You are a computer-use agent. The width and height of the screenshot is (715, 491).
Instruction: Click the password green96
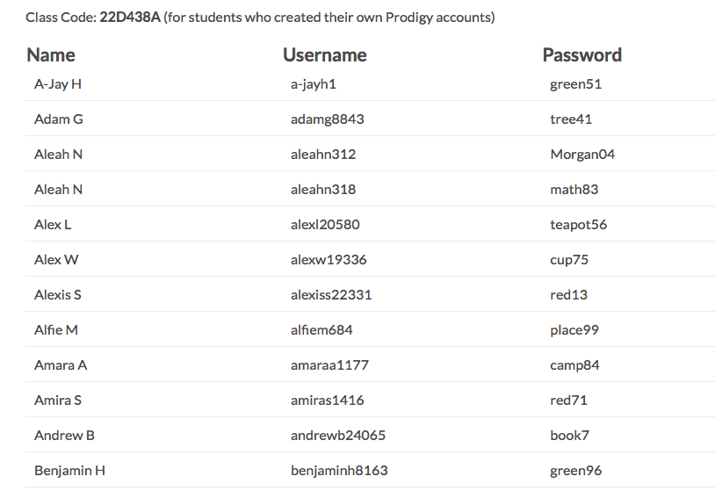(x=575, y=471)
